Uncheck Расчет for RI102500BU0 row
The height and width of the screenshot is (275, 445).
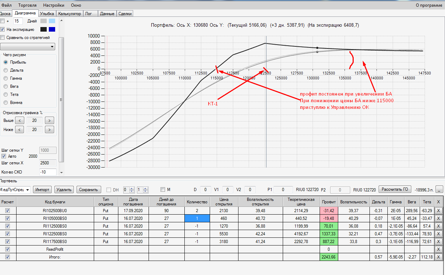coord(8,211)
